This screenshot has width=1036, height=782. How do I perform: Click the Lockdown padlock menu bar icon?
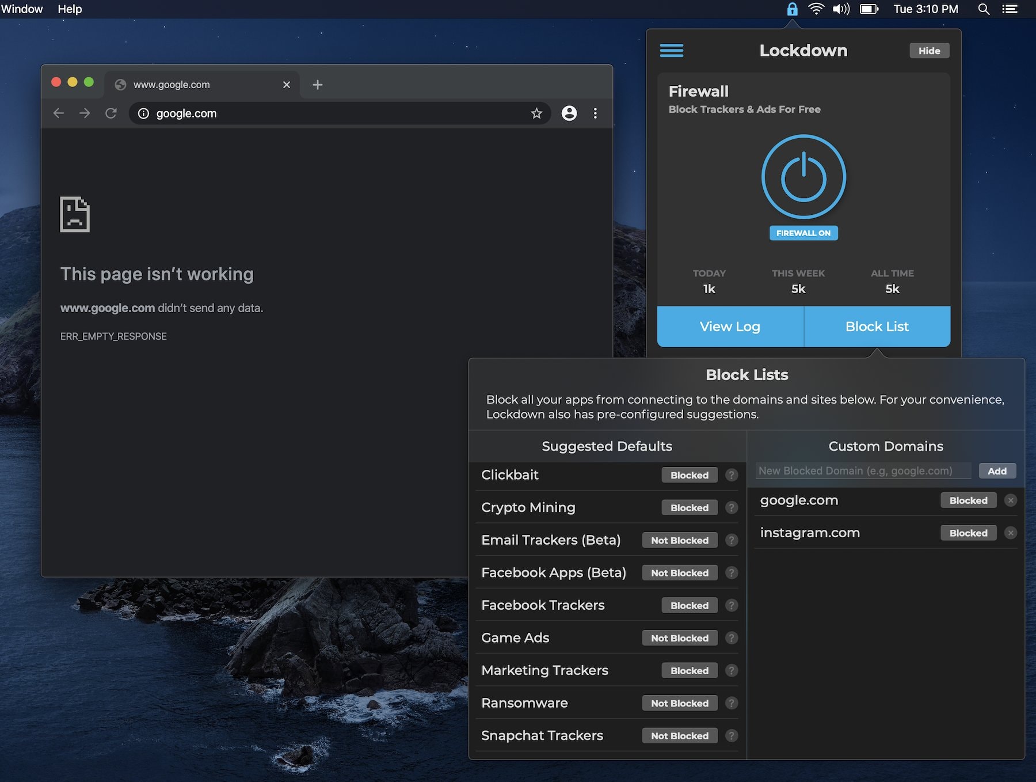pyautogui.click(x=792, y=9)
